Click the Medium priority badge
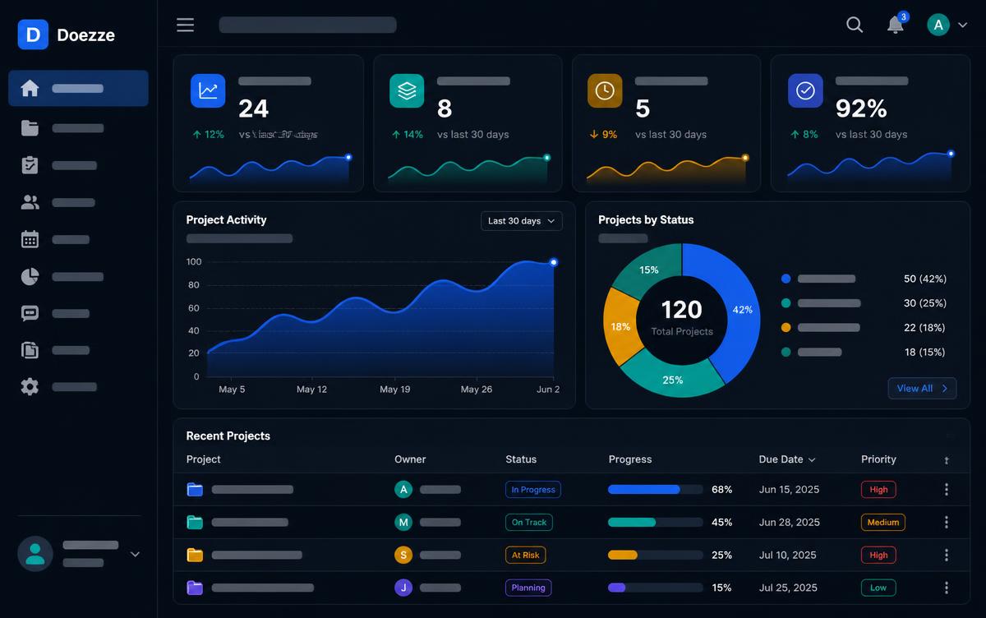The width and height of the screenshot is (986, 618). click(x=883, y=522)
